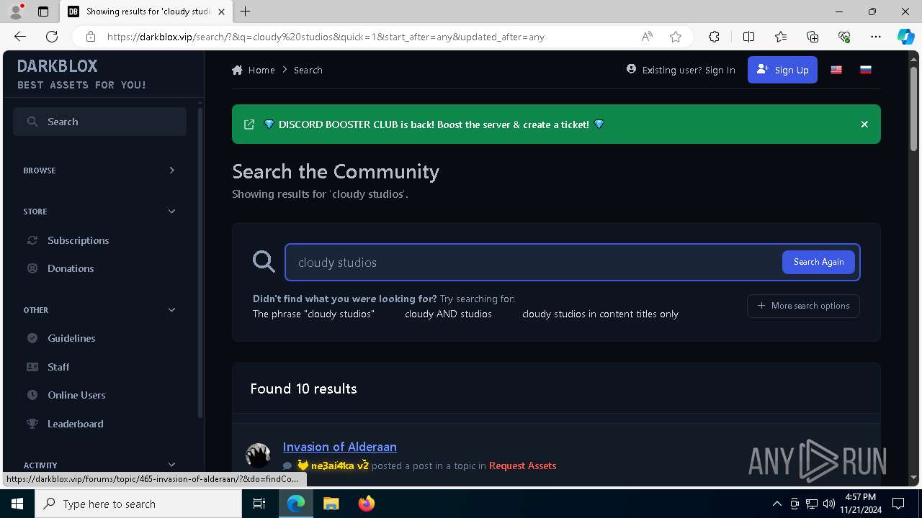Open the Request Assets forum link
This screenshot has width=922, height=518.
point(522,465)
